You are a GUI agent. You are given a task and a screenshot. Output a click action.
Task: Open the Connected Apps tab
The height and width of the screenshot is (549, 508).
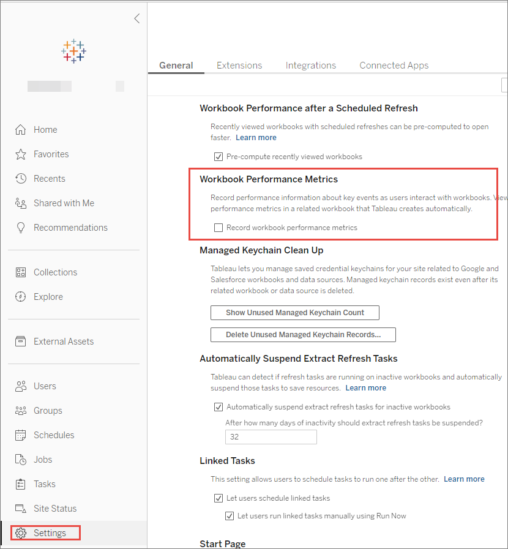394,65
